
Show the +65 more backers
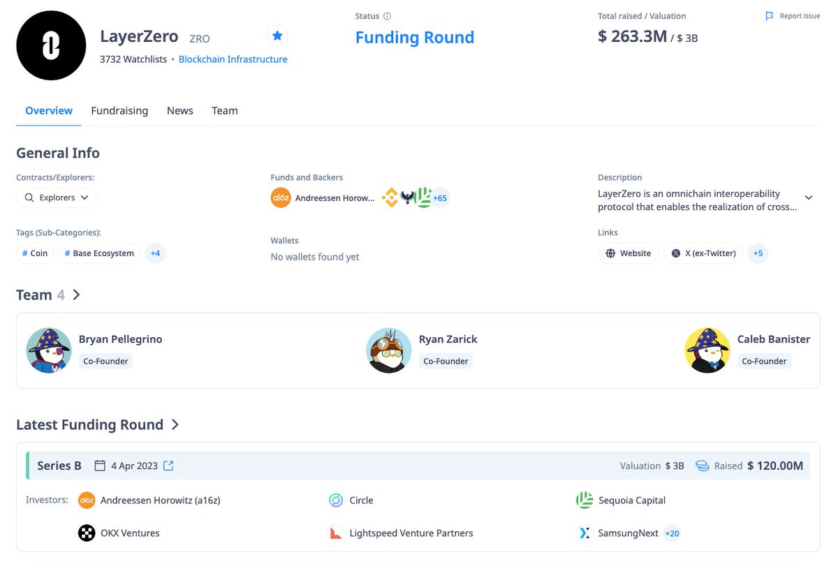pyautogui.click(x=440, y=198)
